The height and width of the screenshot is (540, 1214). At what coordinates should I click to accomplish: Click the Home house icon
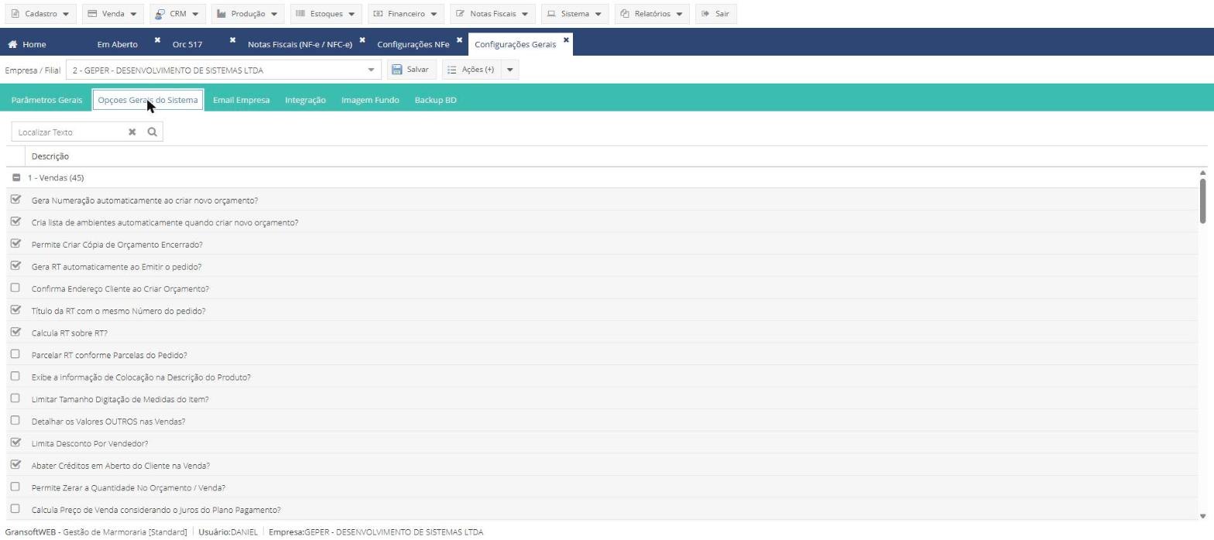(x=12, y=44)
